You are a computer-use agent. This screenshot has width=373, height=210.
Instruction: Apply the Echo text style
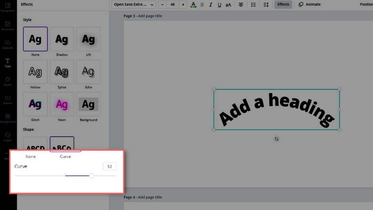[x=89, y=72]
